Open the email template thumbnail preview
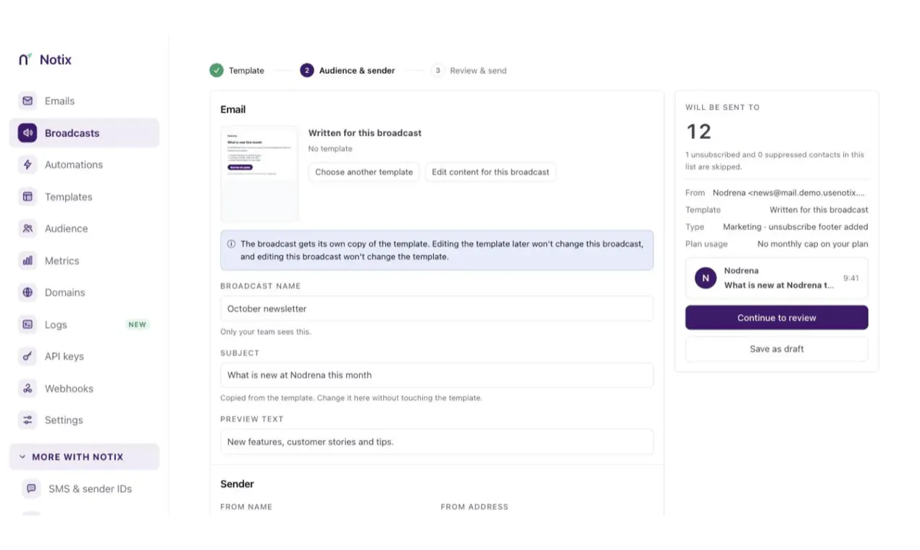920x550 pixels. (259, 174)
